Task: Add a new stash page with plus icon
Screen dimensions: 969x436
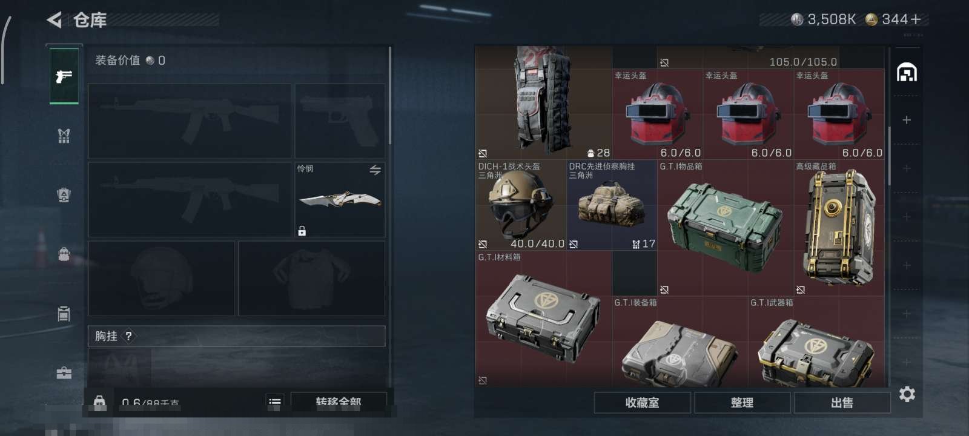Action: click(x=907, y=120)
